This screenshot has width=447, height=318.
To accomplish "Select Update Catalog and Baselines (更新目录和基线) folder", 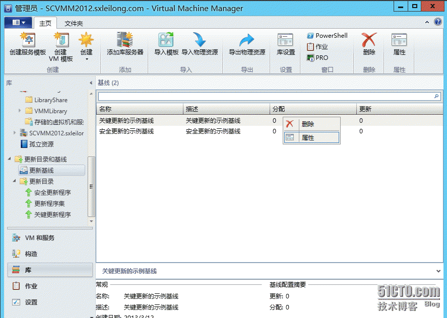I will coord(41,159).
